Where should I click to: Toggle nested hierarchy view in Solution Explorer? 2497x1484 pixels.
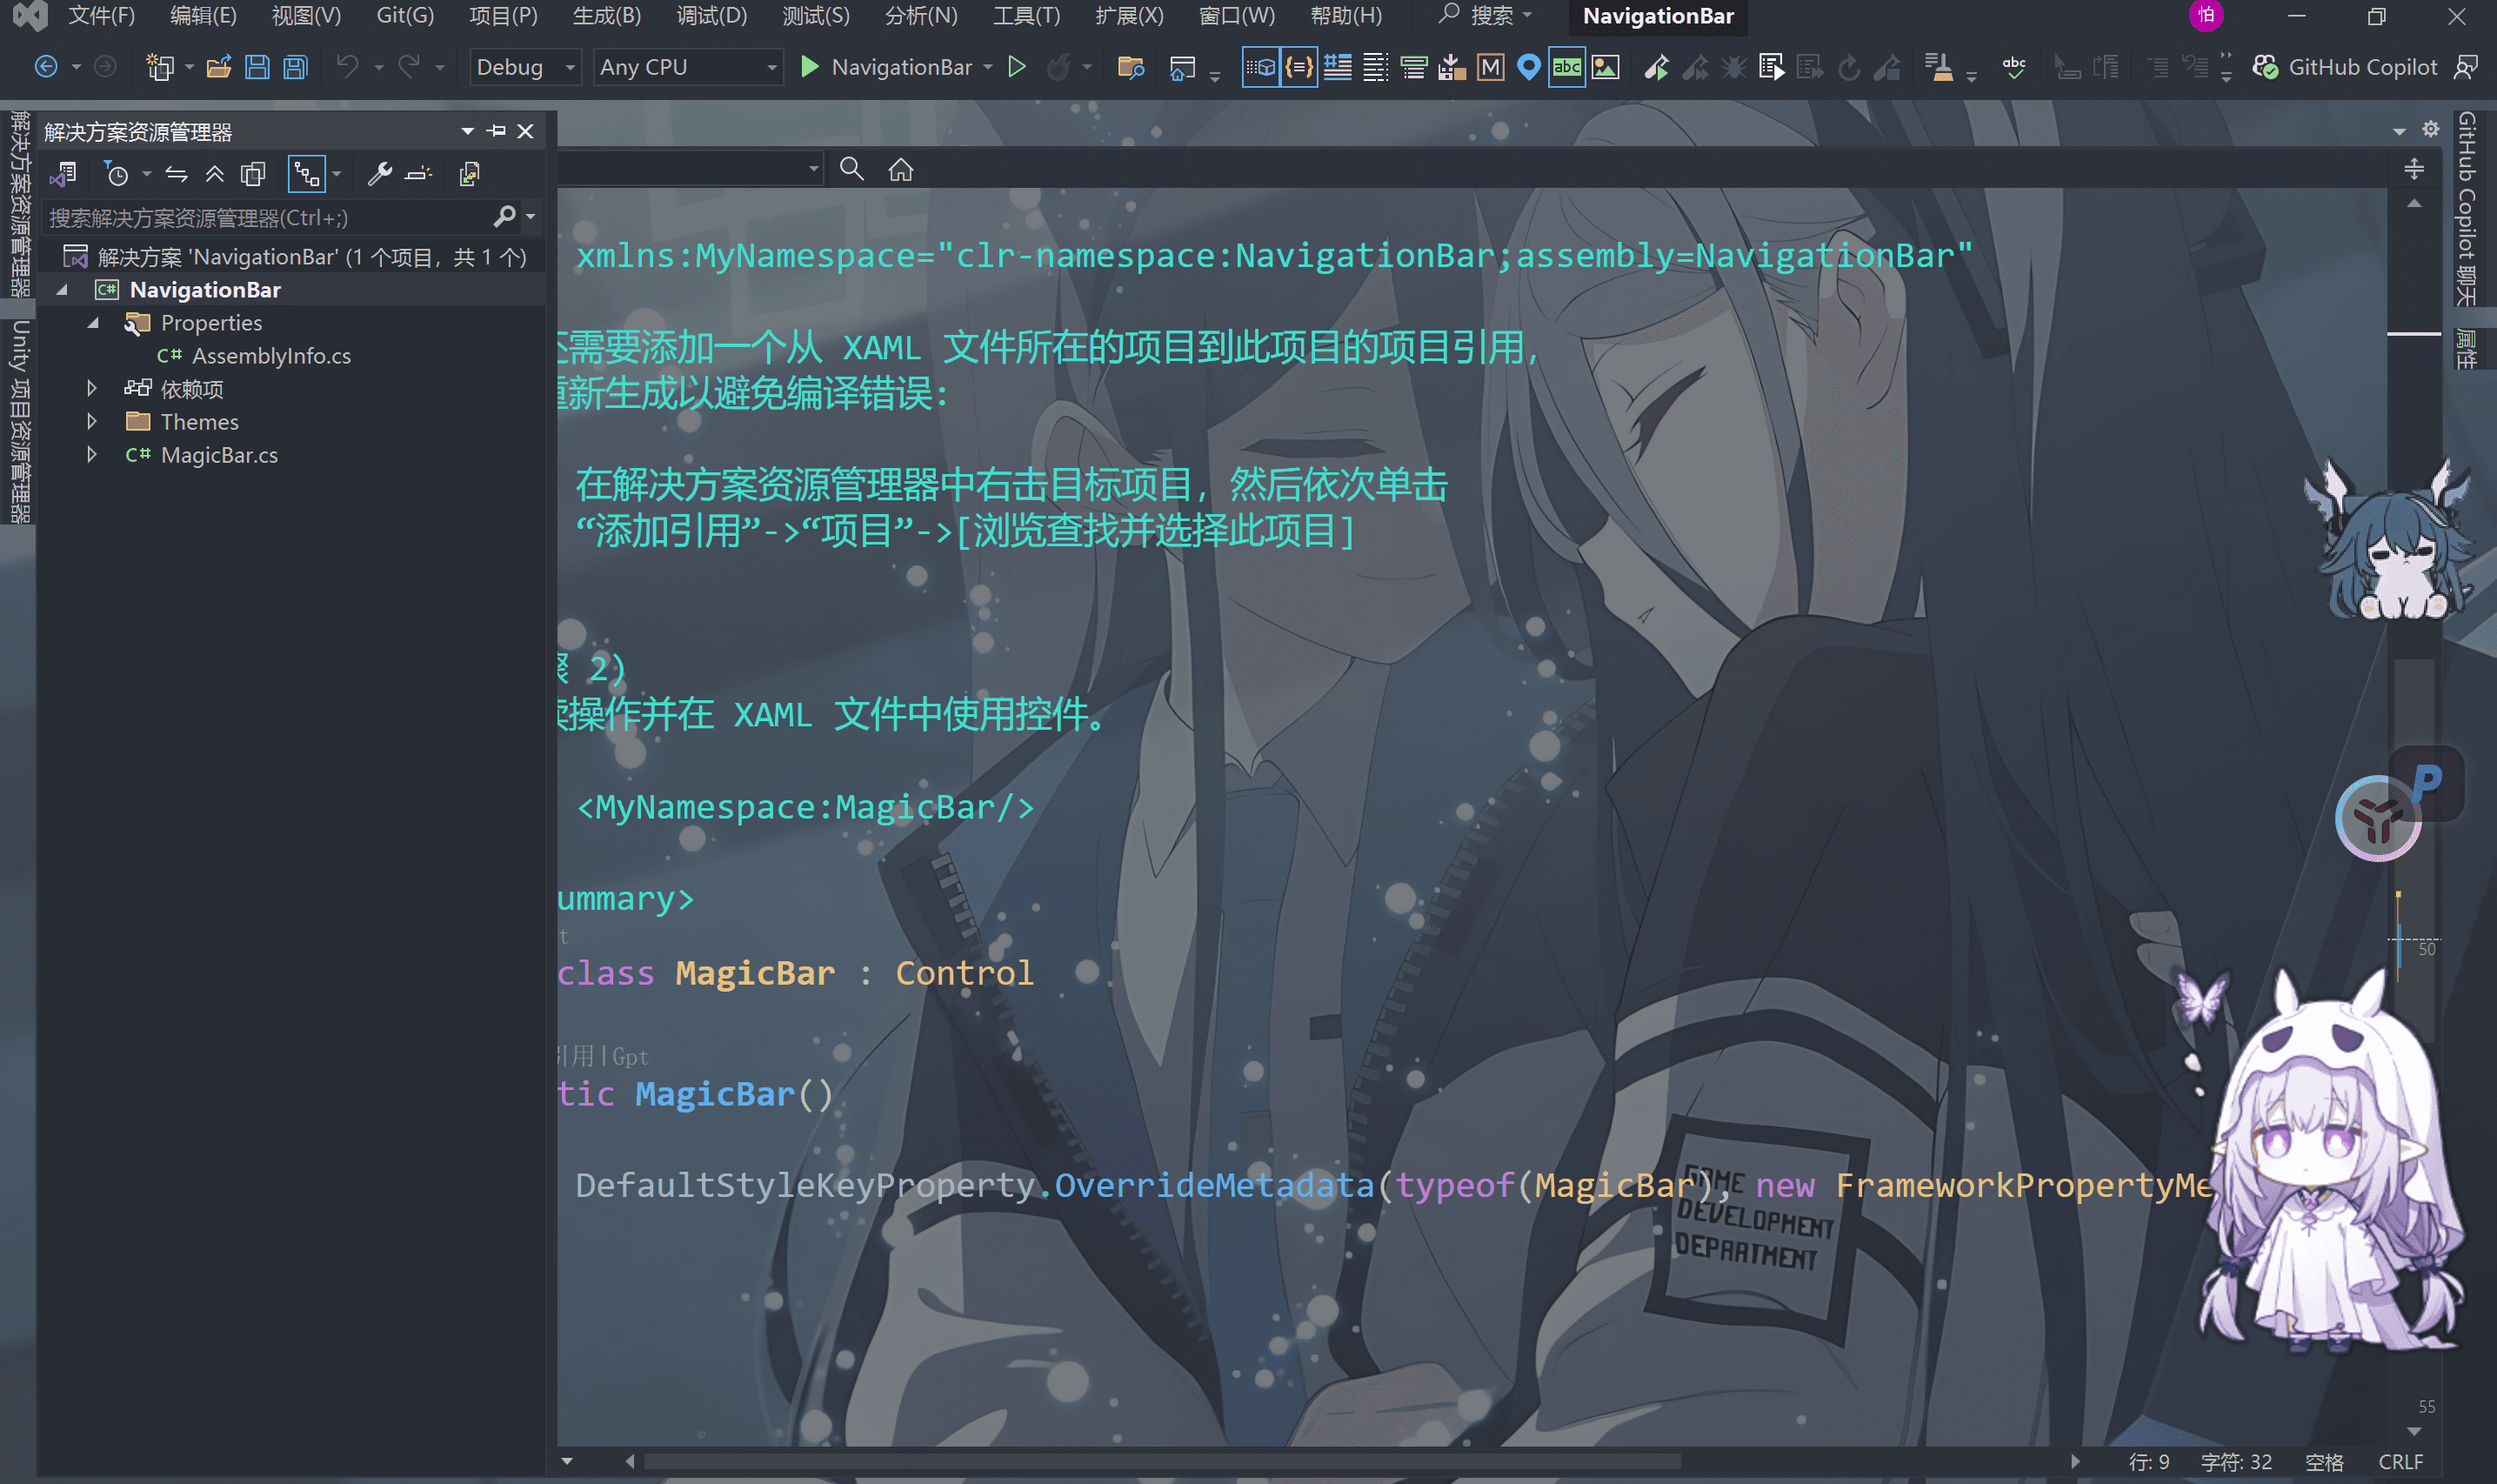pos(307,175)
